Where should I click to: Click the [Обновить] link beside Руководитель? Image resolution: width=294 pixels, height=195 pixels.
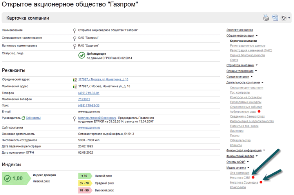point(33,118)
